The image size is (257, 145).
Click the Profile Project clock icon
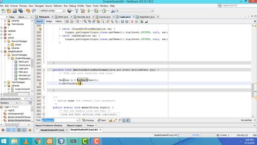tap(104, 11)
